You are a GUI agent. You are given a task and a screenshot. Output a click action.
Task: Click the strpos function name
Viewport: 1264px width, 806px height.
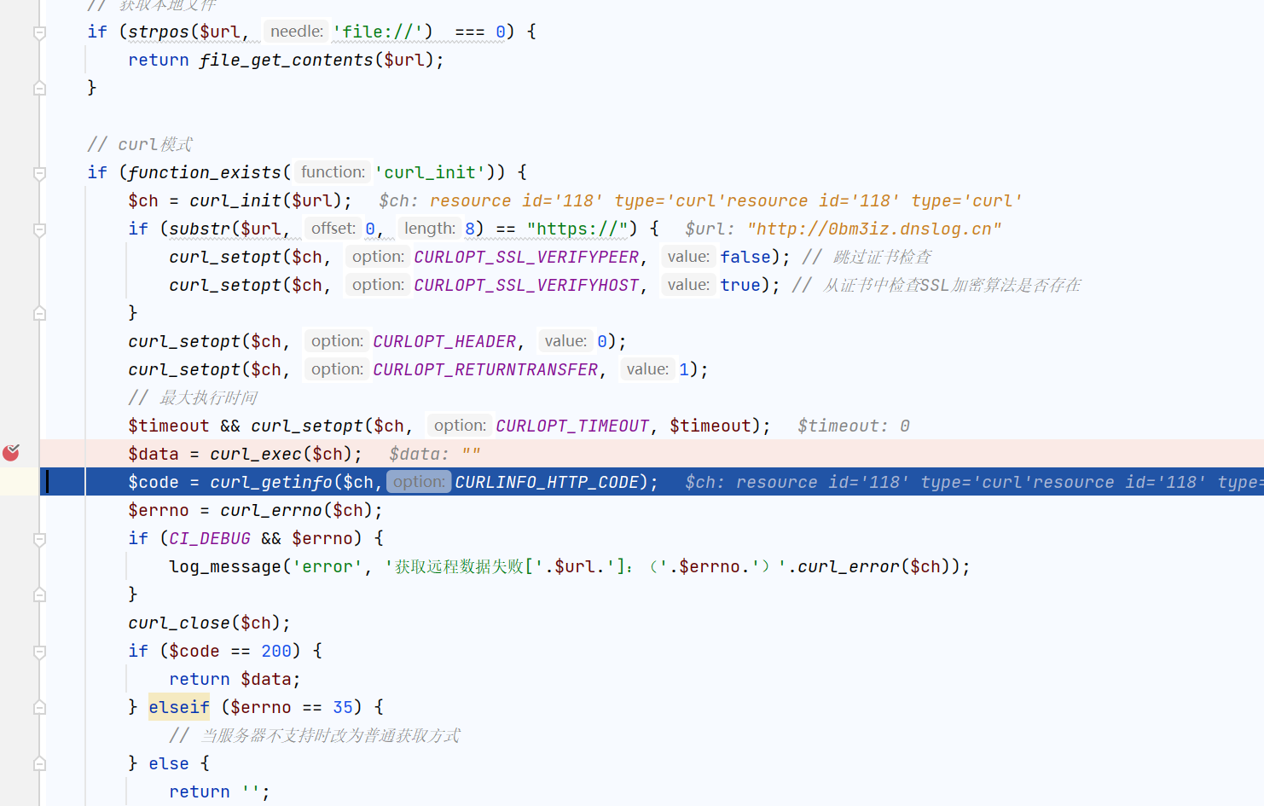(159, 32)
